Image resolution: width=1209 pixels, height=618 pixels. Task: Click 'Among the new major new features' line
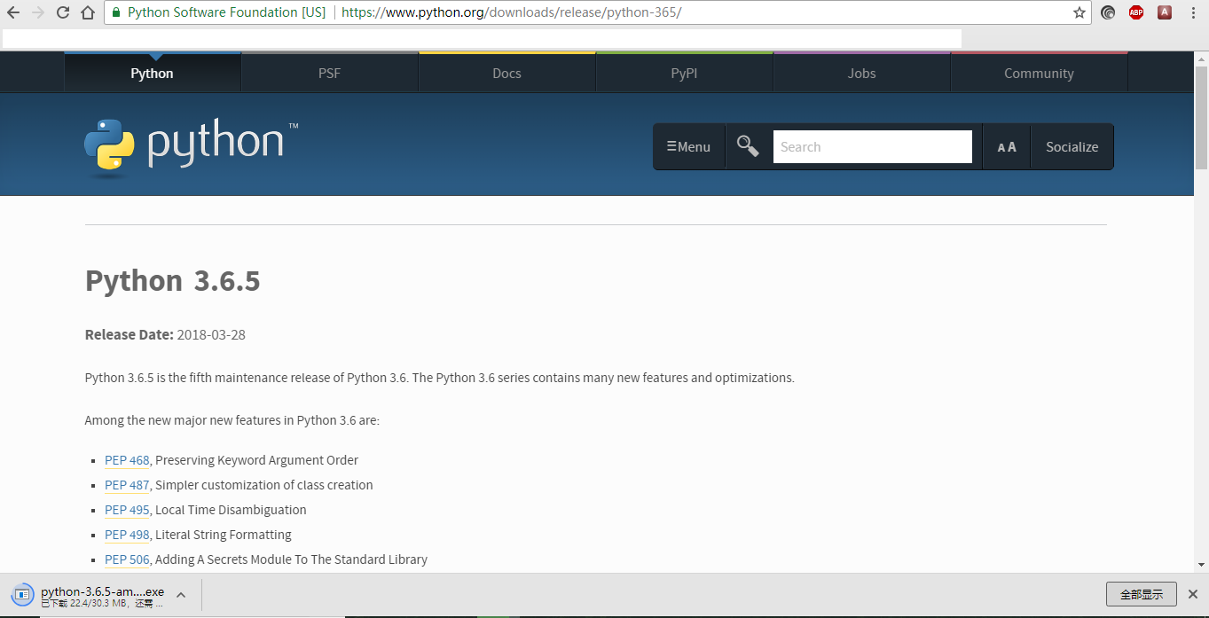click(x=232, y=420)
